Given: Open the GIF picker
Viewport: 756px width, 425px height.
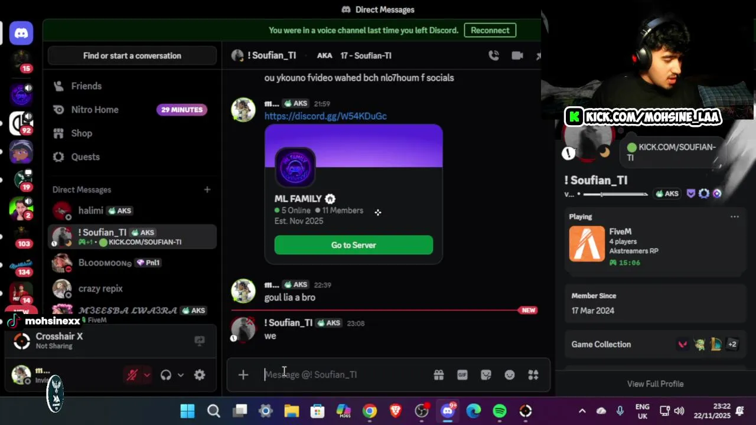Looking at the screenshot, I should (462, 375).
